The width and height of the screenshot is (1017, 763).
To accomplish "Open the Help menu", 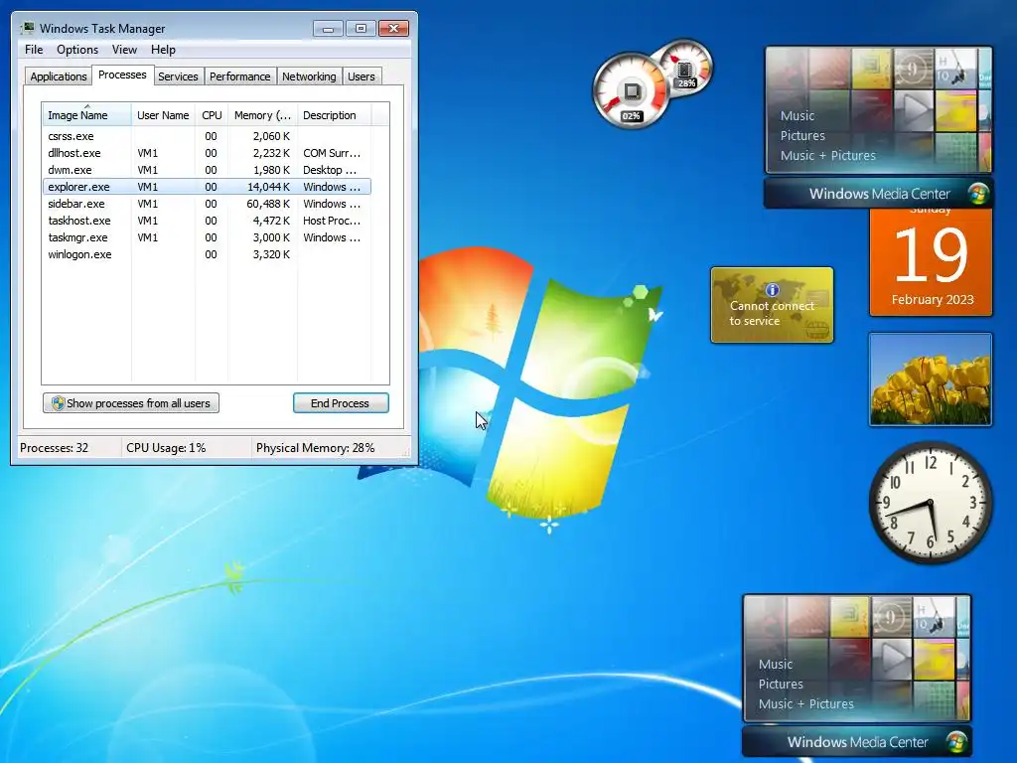I will [163, 50].
